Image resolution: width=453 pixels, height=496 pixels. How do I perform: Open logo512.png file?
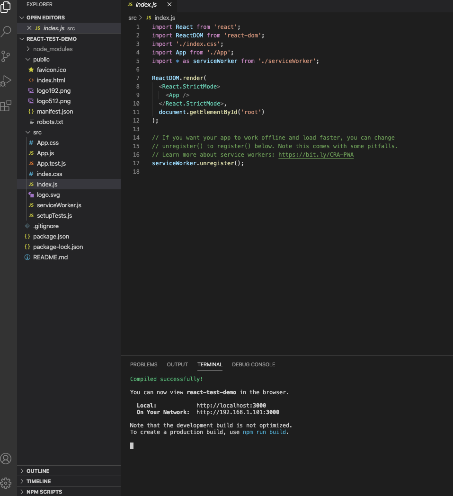[x=69, y=101]
